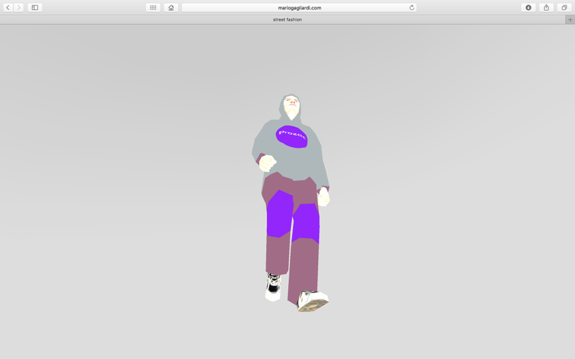Show all tabs overview
This screenshot has height=359, width=575.
tap(564, 7)
